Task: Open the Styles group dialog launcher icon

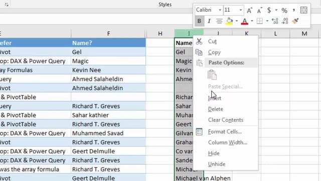Action: coord(7,5)
